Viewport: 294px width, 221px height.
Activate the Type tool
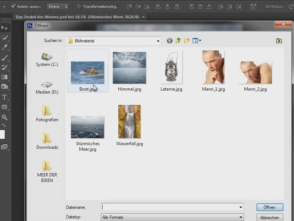[4, 97]
